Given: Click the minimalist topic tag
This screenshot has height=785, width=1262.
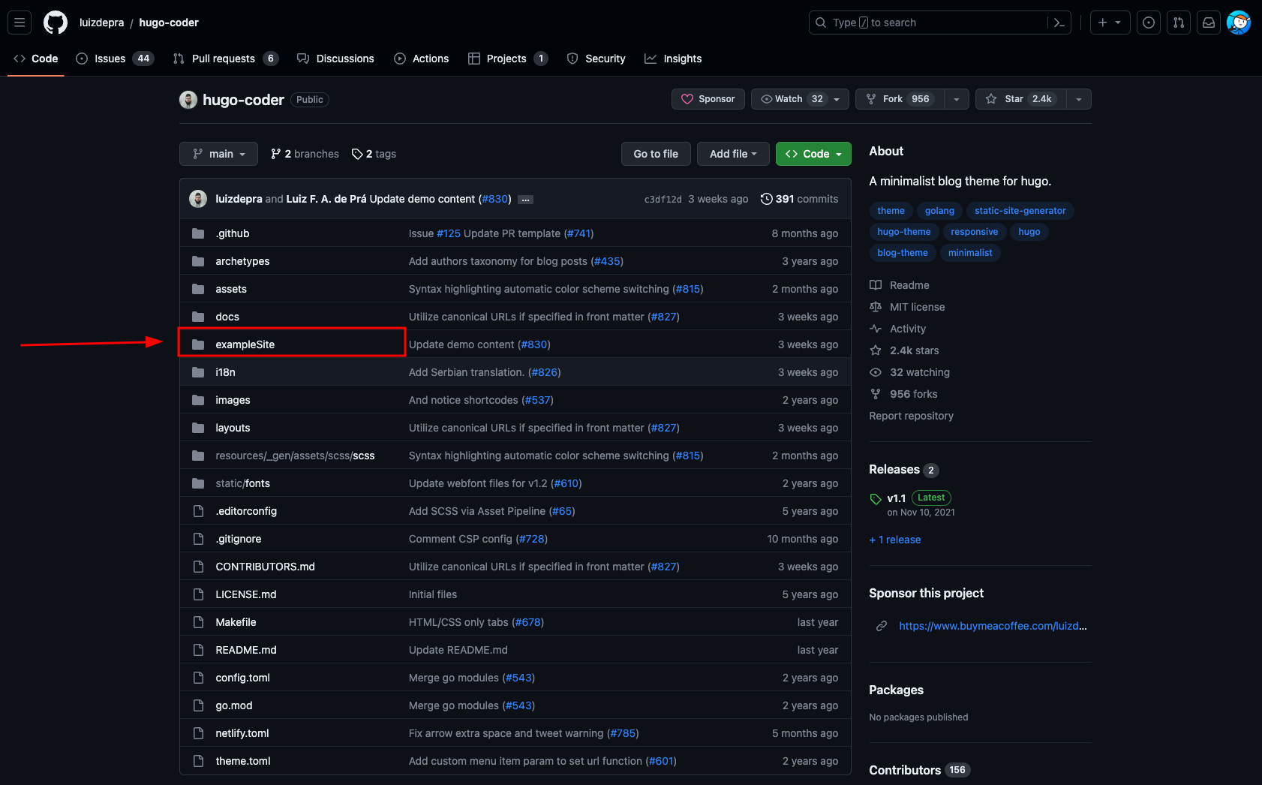Looking at the screenshot, I should [x=969, y=253].
